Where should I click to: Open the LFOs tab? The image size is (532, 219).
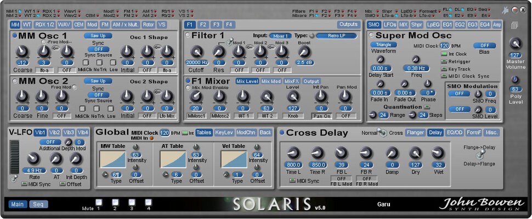390,25
